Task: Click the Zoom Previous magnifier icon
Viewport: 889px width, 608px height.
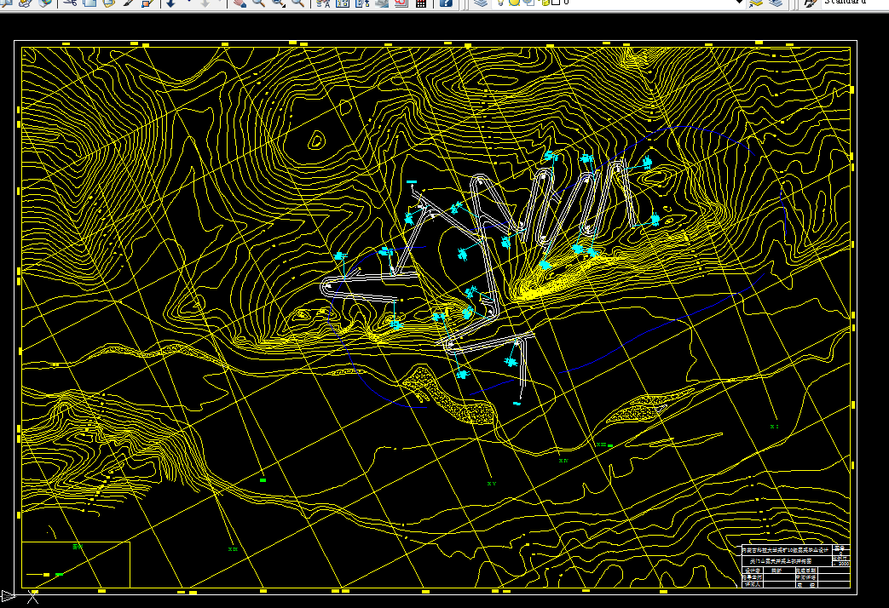Action: pyautogui.click(x=297, y=3)
